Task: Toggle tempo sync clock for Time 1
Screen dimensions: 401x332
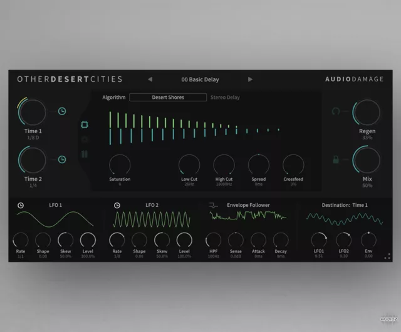Action: 62,111
